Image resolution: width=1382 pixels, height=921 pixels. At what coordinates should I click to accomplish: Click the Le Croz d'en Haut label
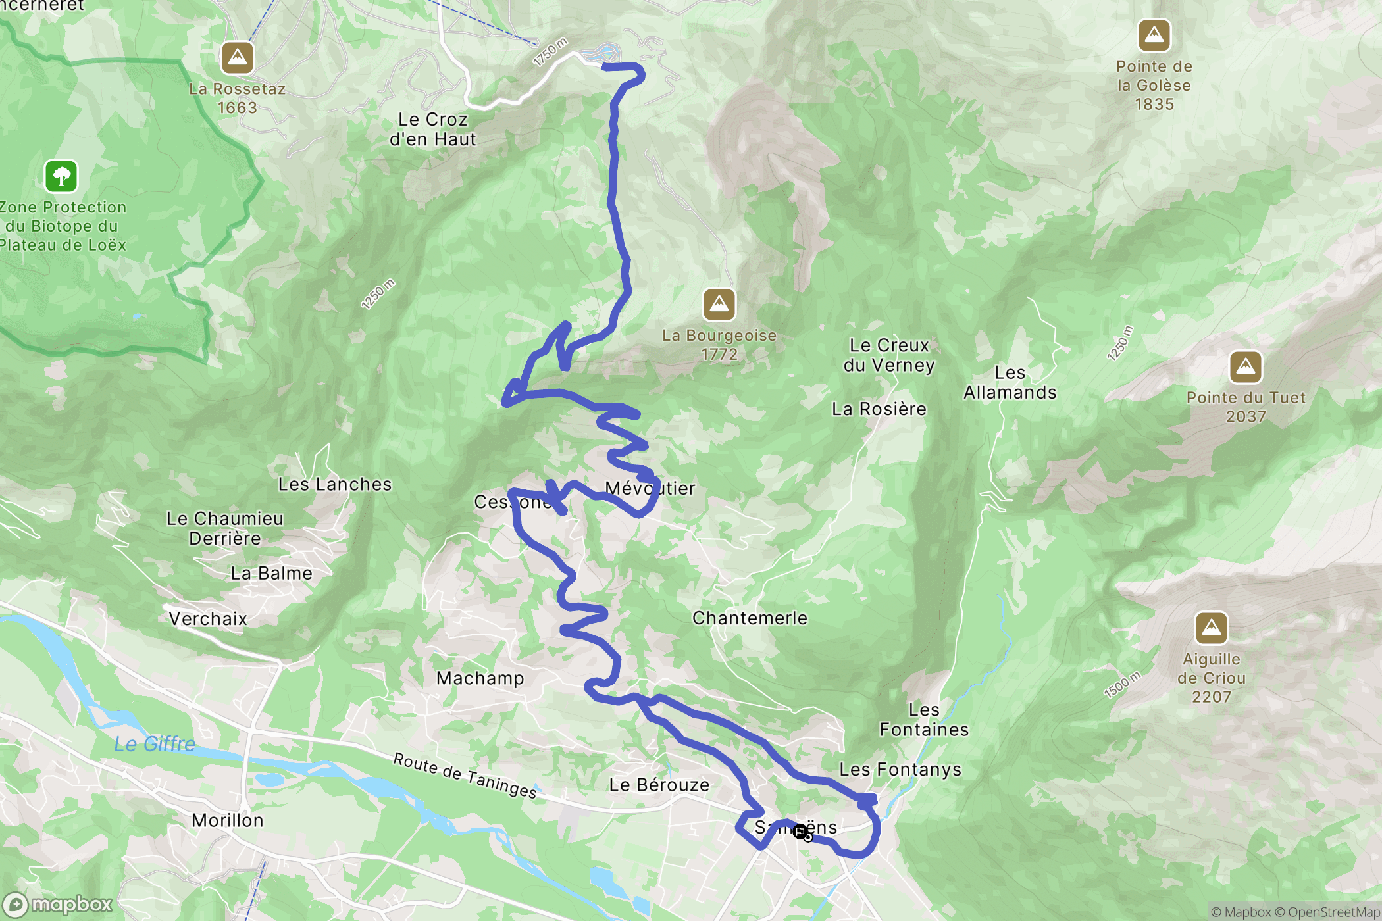click(433, 130)
